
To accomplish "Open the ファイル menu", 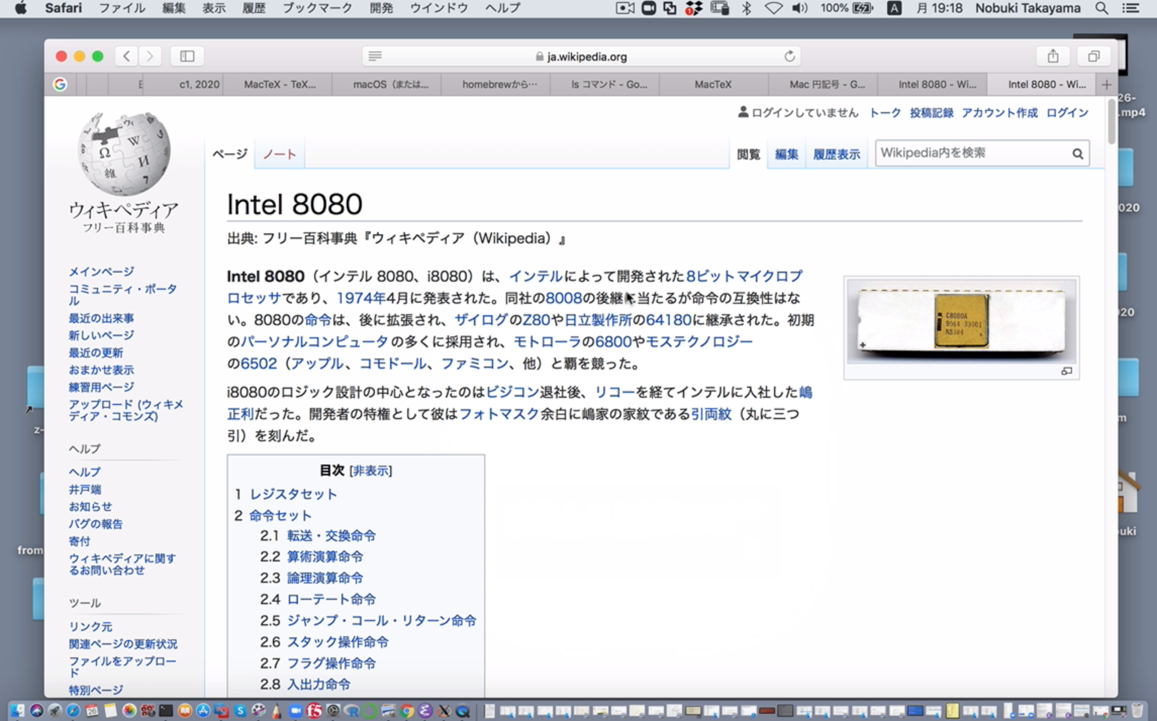I will [x=122, y=8].
